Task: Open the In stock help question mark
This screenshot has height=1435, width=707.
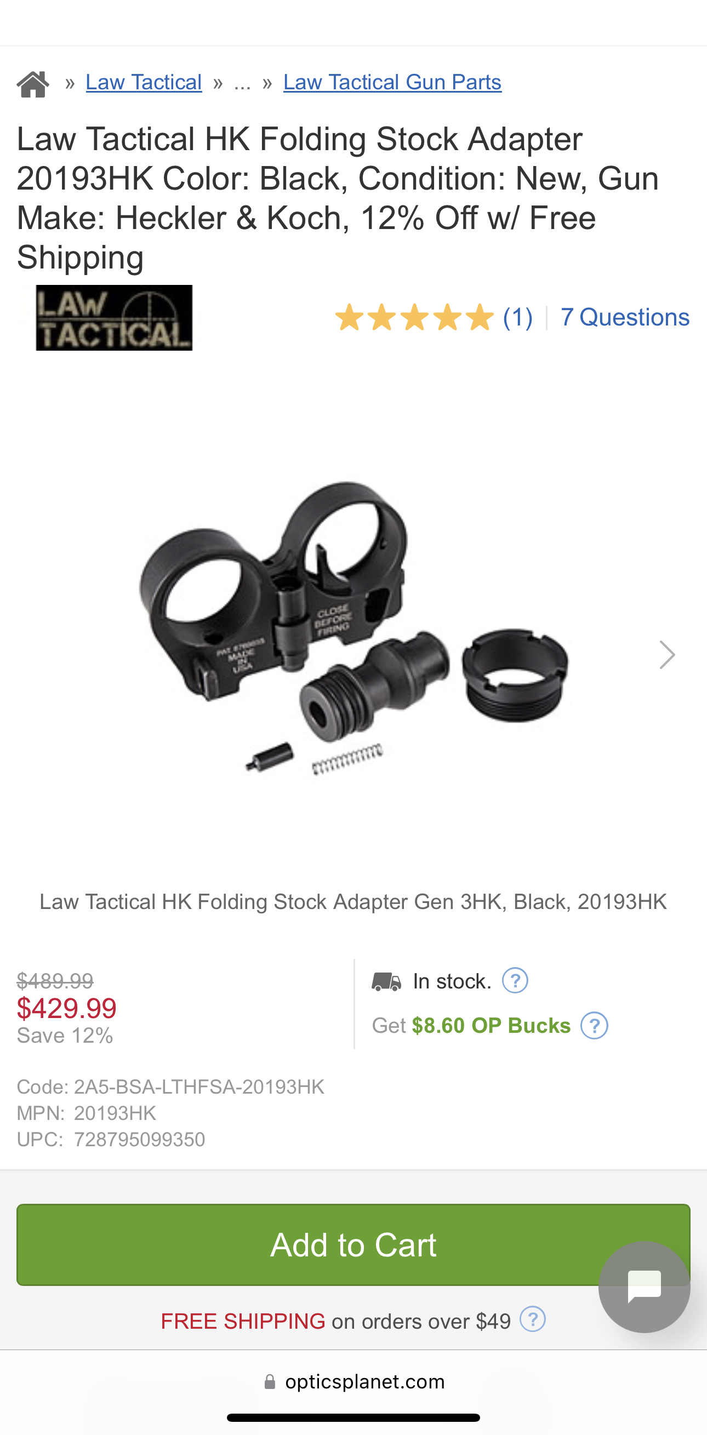Action: coord(515,980)
